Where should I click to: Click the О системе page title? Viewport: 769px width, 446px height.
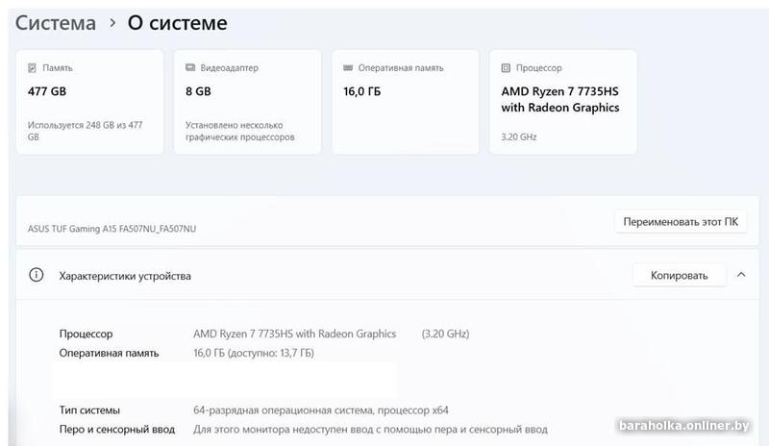pyautogui.click(x=178, y=22)
